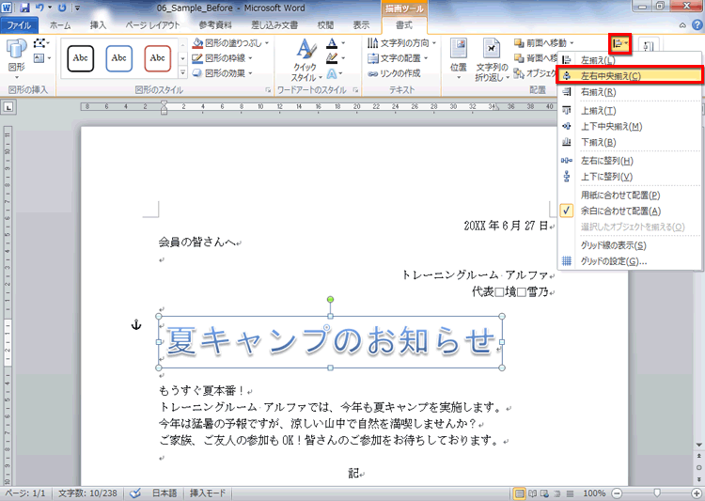705x501 pixels.
Task: Select the red-outline Abc shape style
Action: (x=157, y=58)
